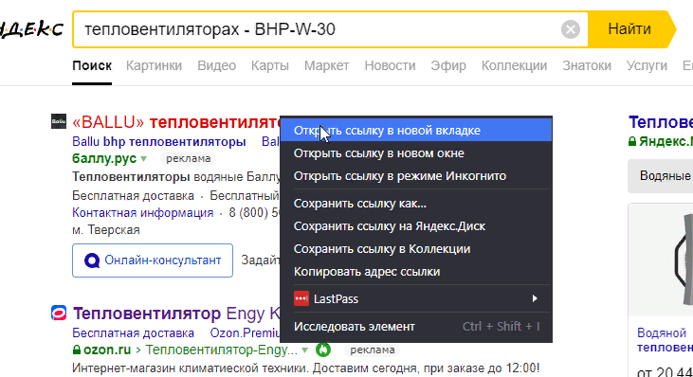Expand dropdown arrow next to баллу.рус
693x377 pixels.
coord(144,158)
